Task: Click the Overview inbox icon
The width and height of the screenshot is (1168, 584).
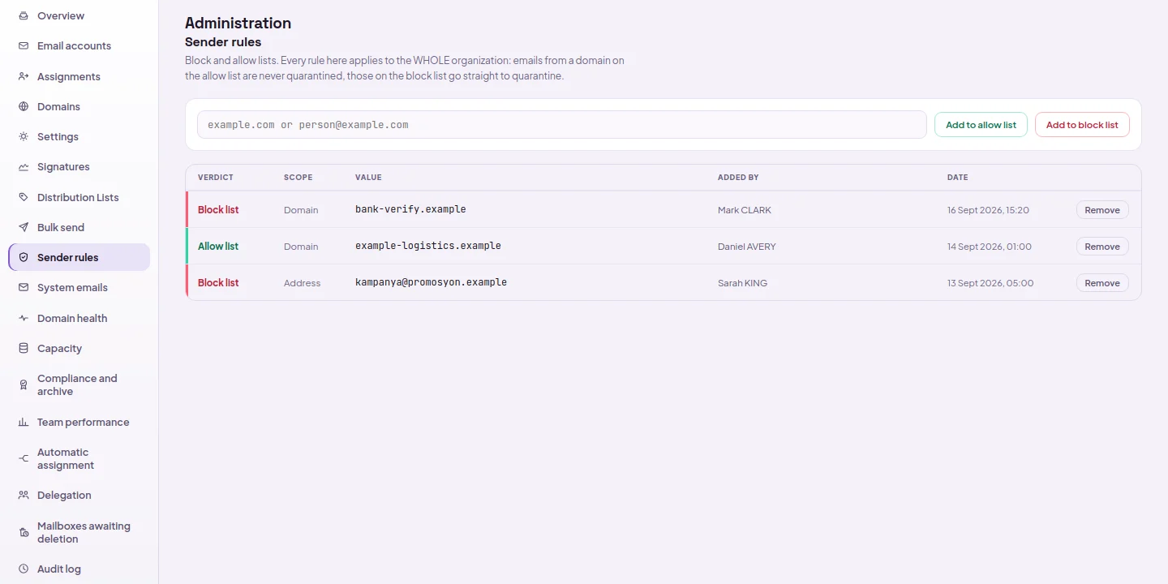Action: [24, 15]
